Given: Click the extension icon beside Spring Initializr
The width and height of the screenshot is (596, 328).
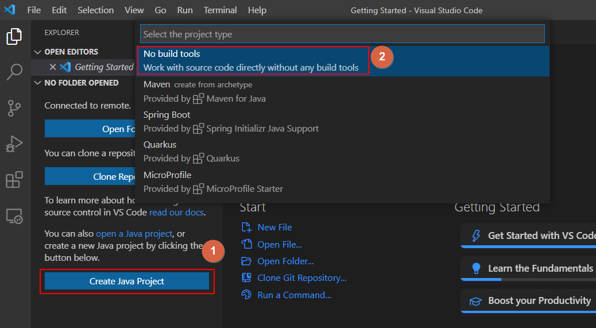Looking at the screenshot, I should pos(198,129).
